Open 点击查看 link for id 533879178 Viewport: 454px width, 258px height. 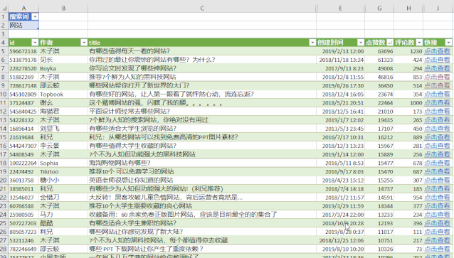437,60
